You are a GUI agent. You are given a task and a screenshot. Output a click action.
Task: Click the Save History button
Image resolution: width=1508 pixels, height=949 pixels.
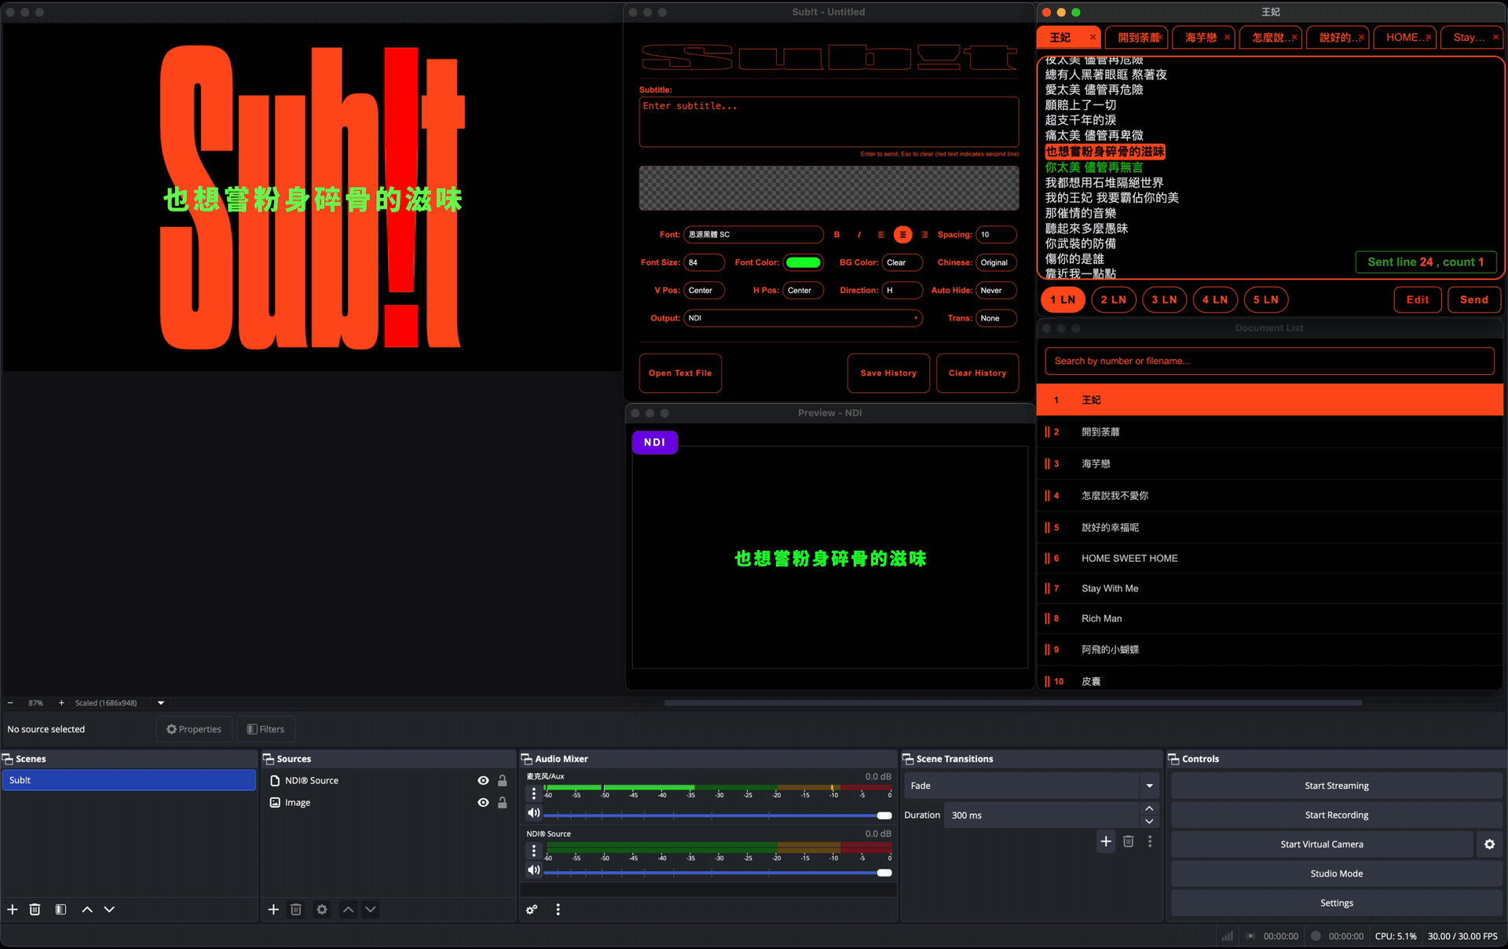[888, 373]
